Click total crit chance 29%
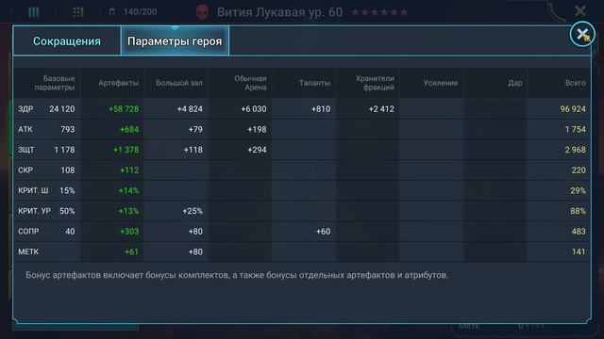The width and height of the screenshot is (604, 339). point(578,190)
